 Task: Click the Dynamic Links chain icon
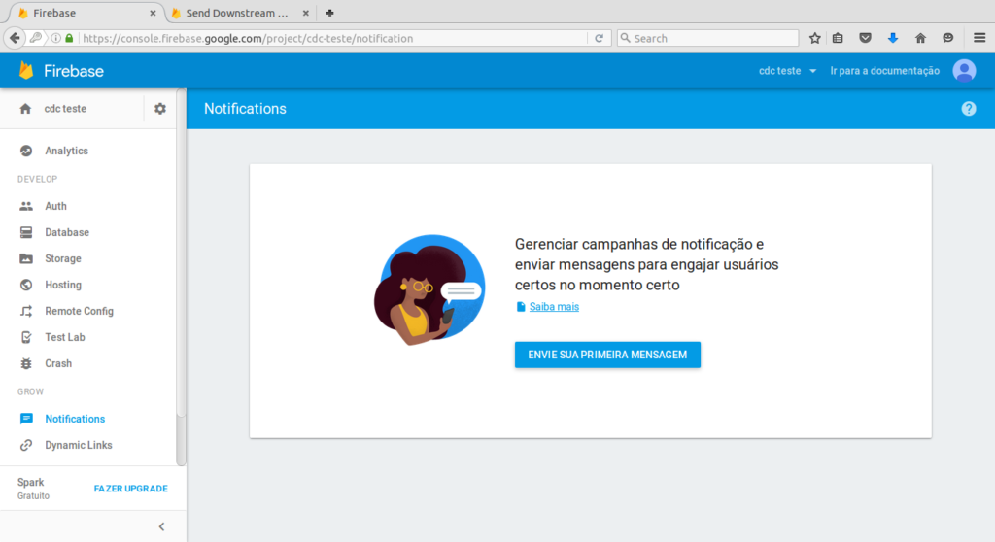(x=26, y=445)
